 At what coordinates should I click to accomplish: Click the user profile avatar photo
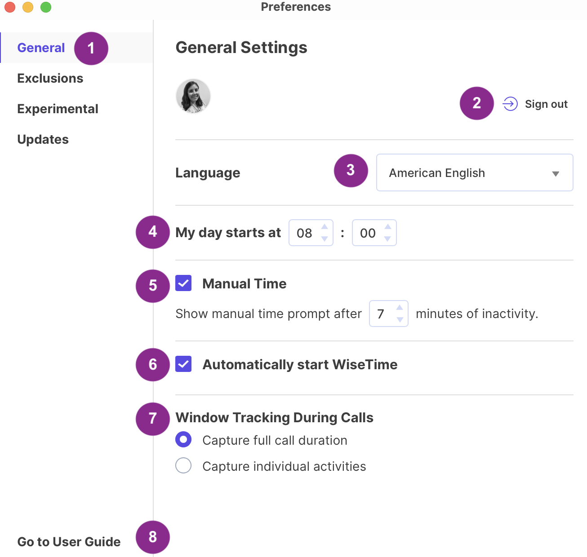(193, 96)
